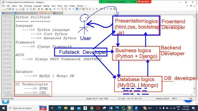Open the Edit menu
Viewport: 198px width, 111px height.
point(8,6)
